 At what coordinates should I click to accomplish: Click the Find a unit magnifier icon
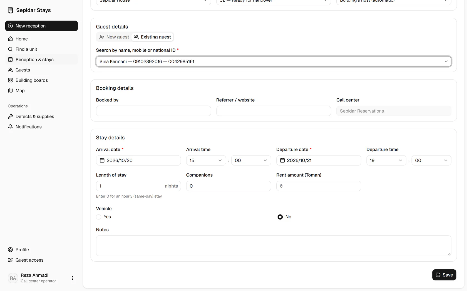pyautogui.click(x=10, y=49)
